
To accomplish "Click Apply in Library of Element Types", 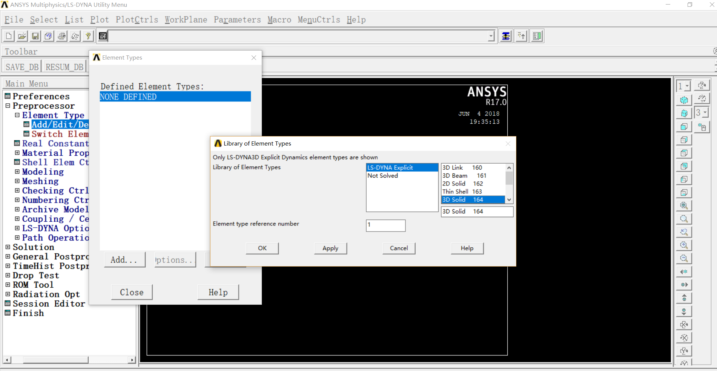I will point(330,248).
